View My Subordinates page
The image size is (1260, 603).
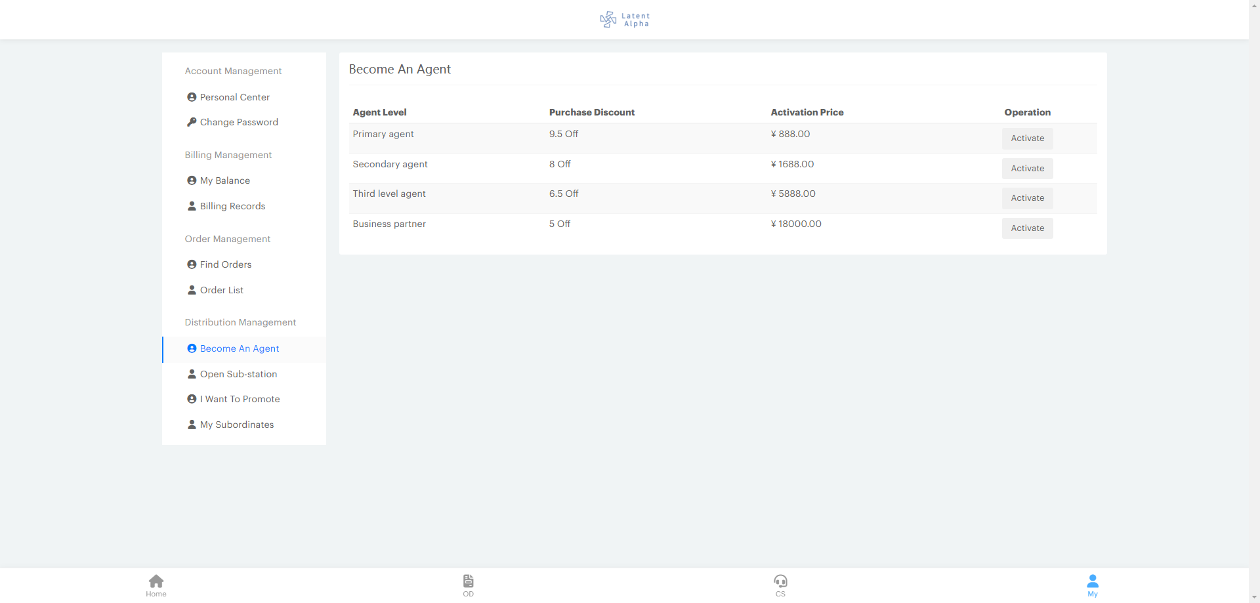(236, 425)
